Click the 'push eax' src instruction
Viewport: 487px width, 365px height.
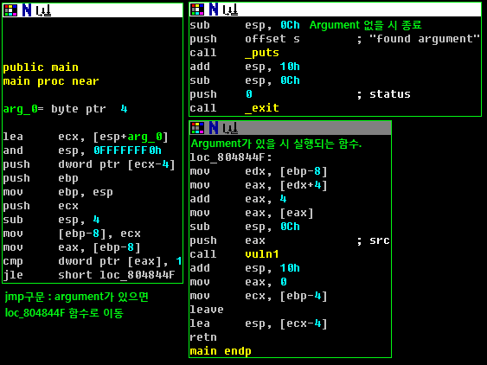coord(227,240)
